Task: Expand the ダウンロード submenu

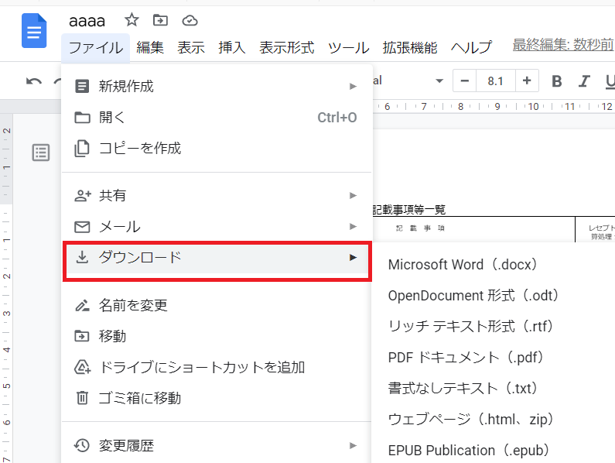Action: click(x=217, y=258)
